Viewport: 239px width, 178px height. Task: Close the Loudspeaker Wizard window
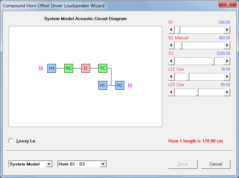tap(227, 4)
